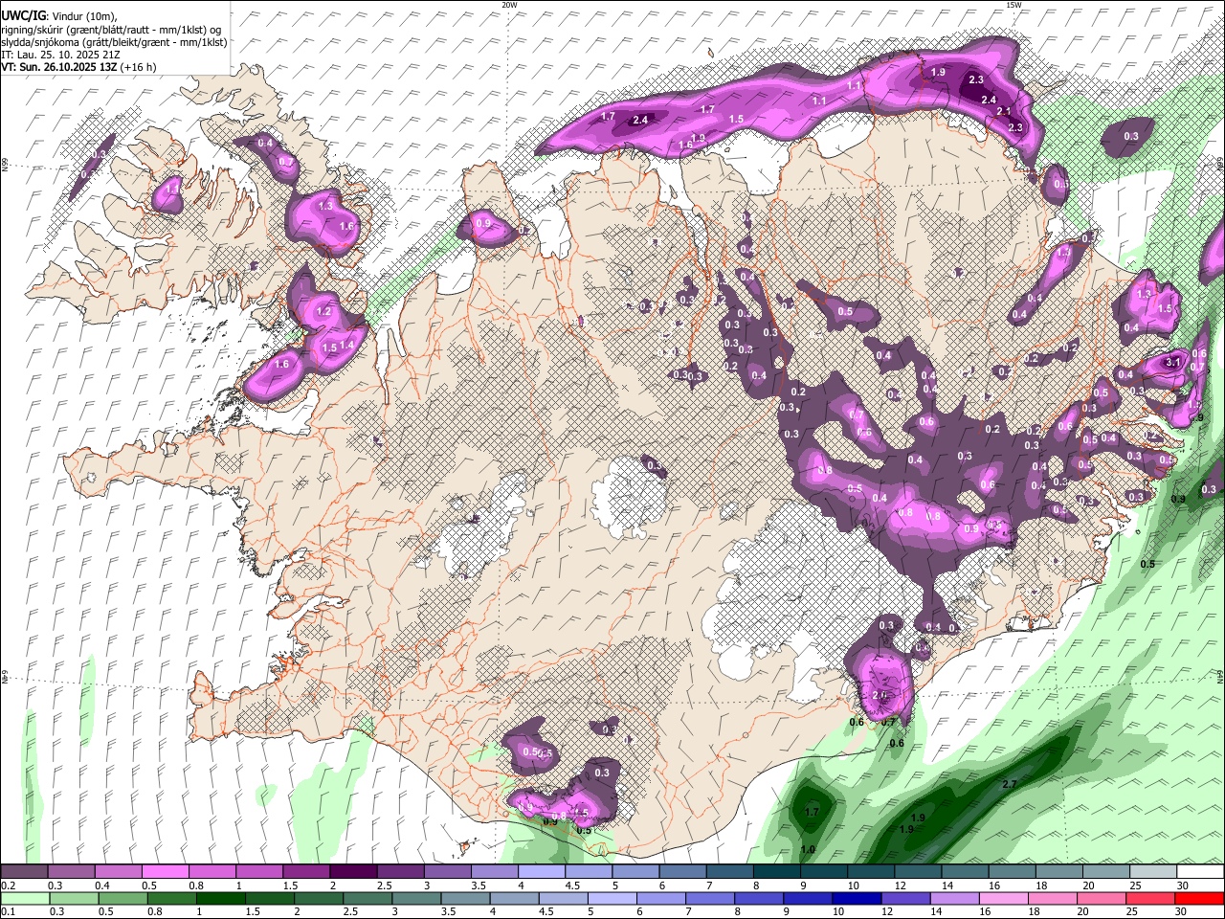Pick the pale gray snow swatch between 20 and 25
This screenshot has width=1225, height=919.
tap(1105, 872)
